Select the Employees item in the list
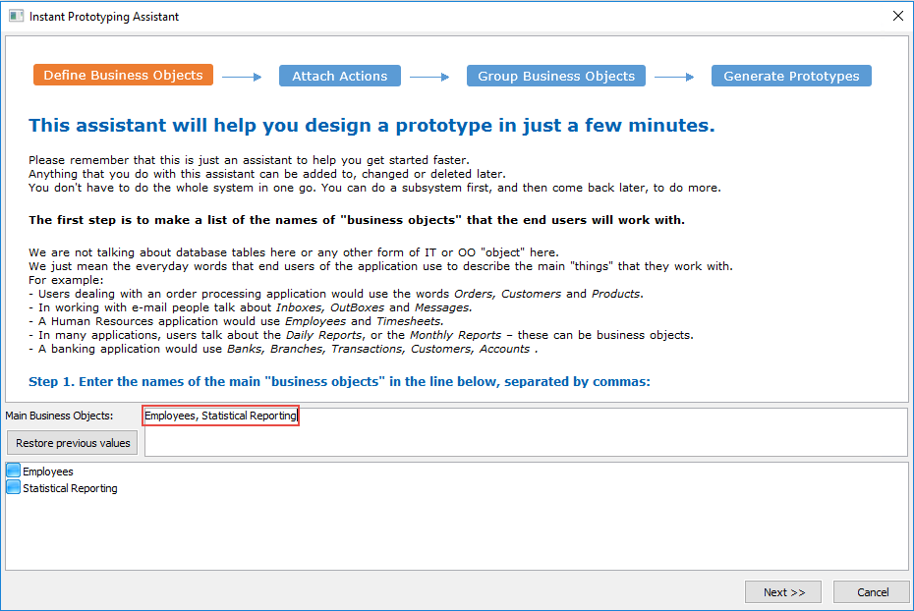The image size is (914, 611). [48, 472]
